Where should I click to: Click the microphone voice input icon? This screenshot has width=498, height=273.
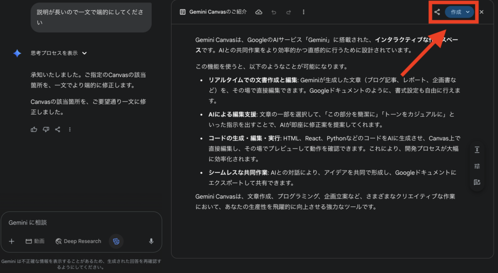(151, 241)
